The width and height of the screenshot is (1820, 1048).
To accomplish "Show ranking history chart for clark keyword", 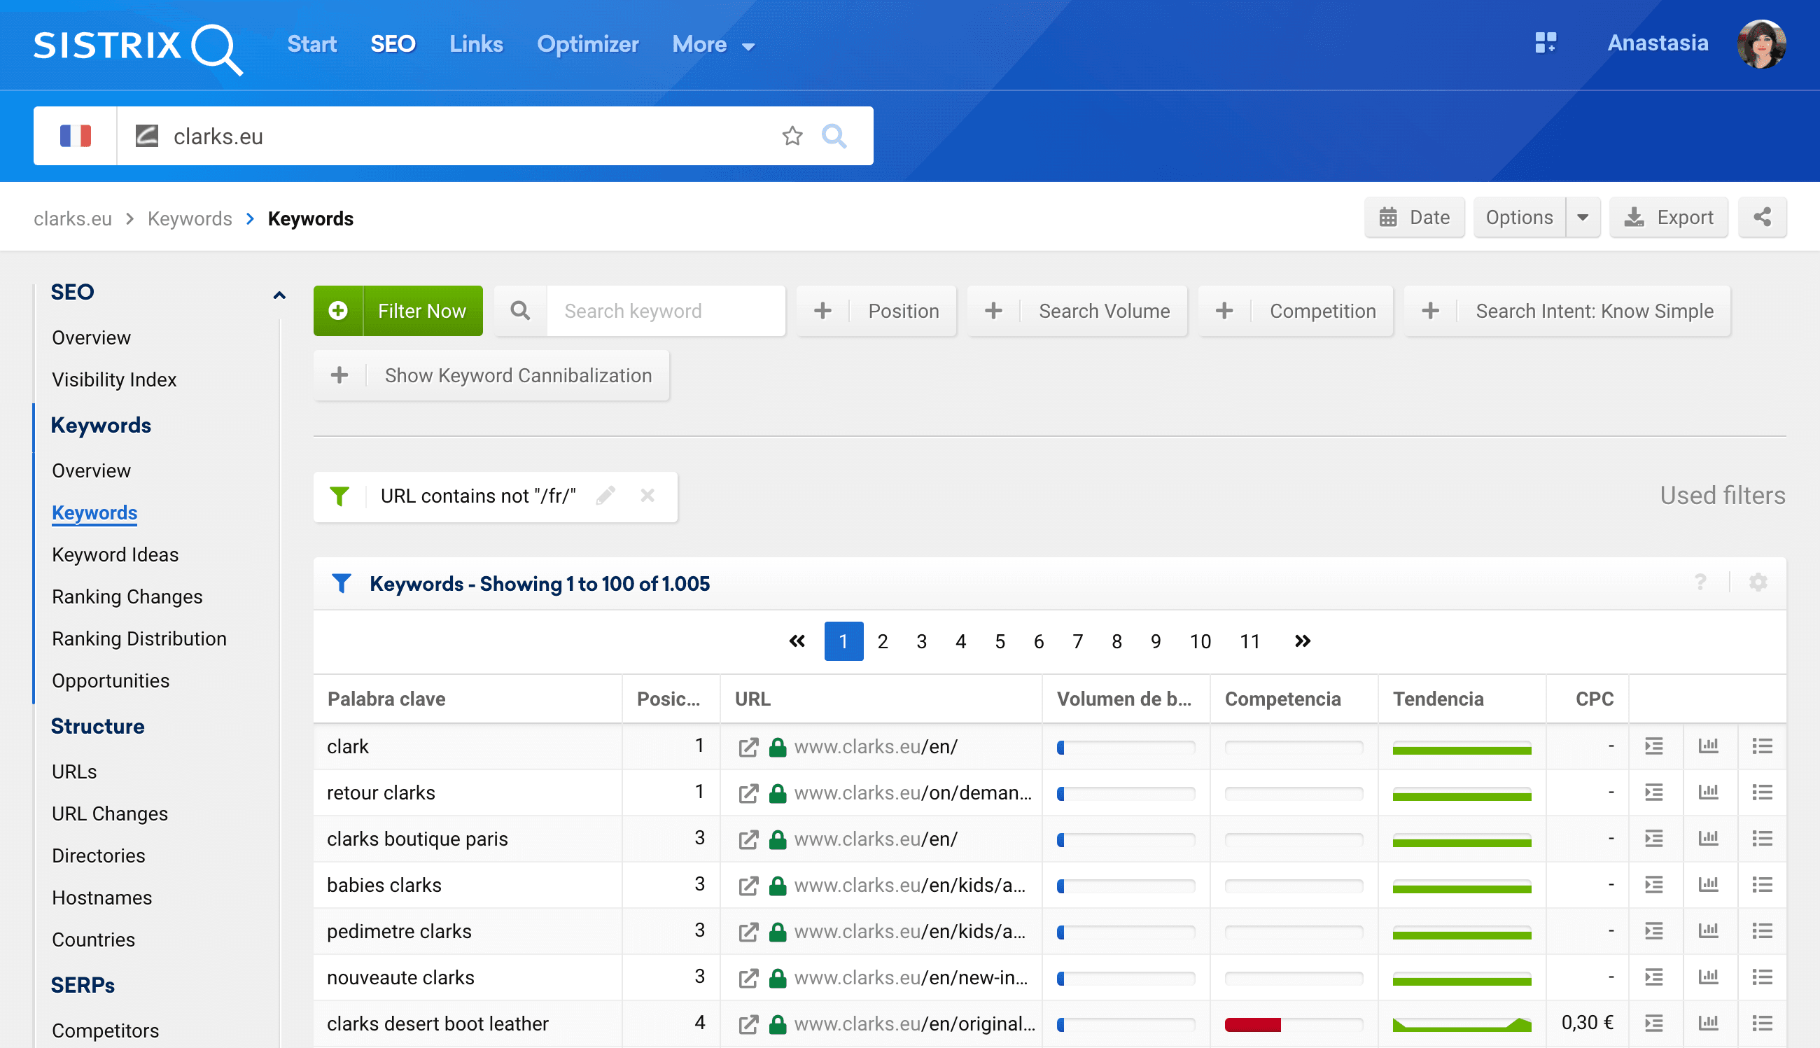I will [1708, 746].
